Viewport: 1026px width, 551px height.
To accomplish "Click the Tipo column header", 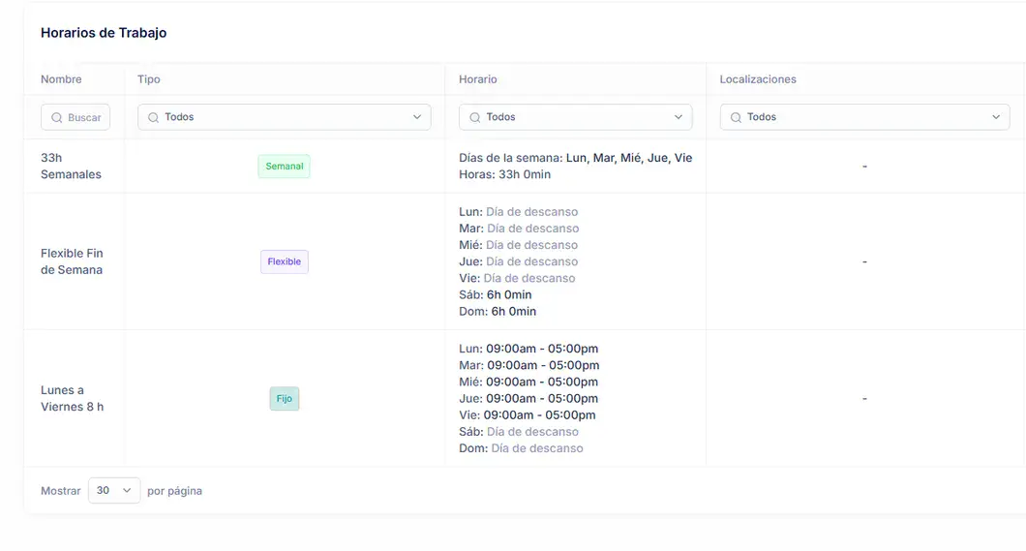I will (149, 79).
